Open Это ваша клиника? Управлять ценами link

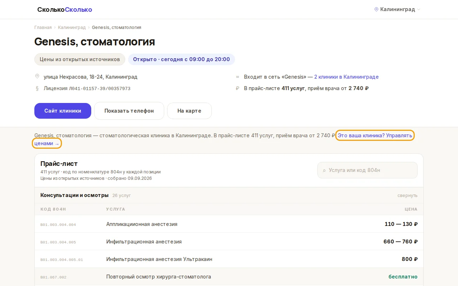(375, 135)
